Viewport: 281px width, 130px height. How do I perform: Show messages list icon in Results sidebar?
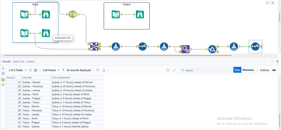[x=3, y=68]
